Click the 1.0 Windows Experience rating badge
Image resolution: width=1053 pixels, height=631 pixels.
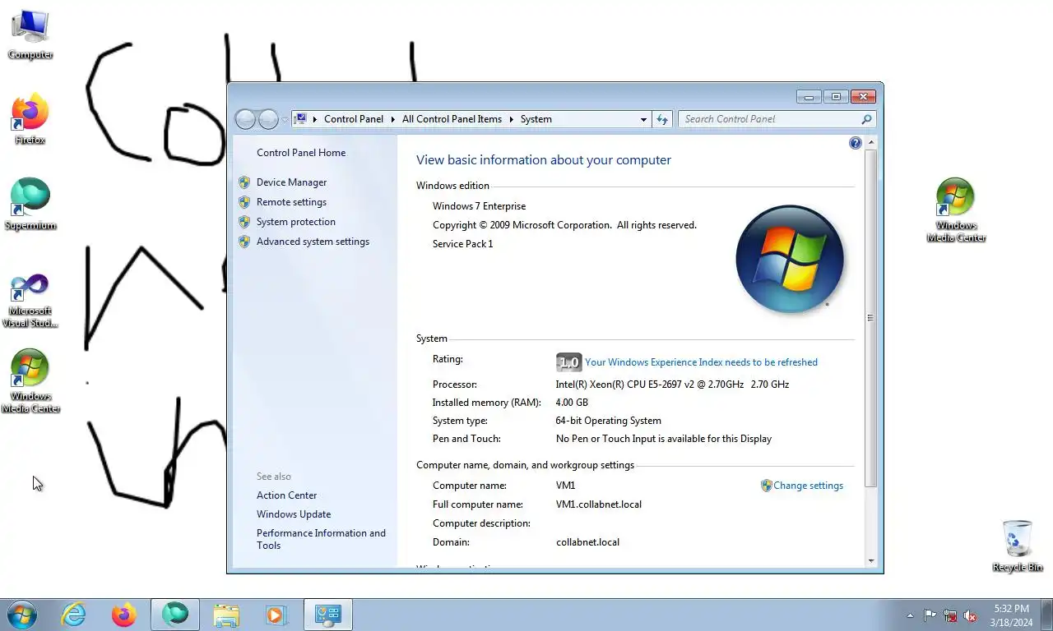568,362
